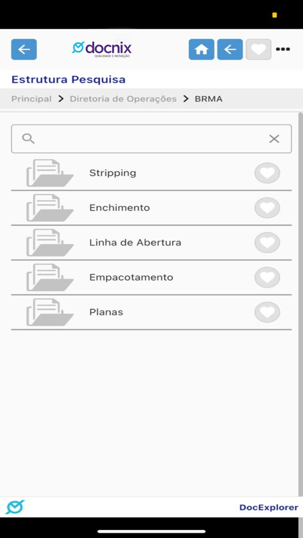The image size is (303, 538).
Task: Click the search magnifier icon
Action: tap(29, 138)
